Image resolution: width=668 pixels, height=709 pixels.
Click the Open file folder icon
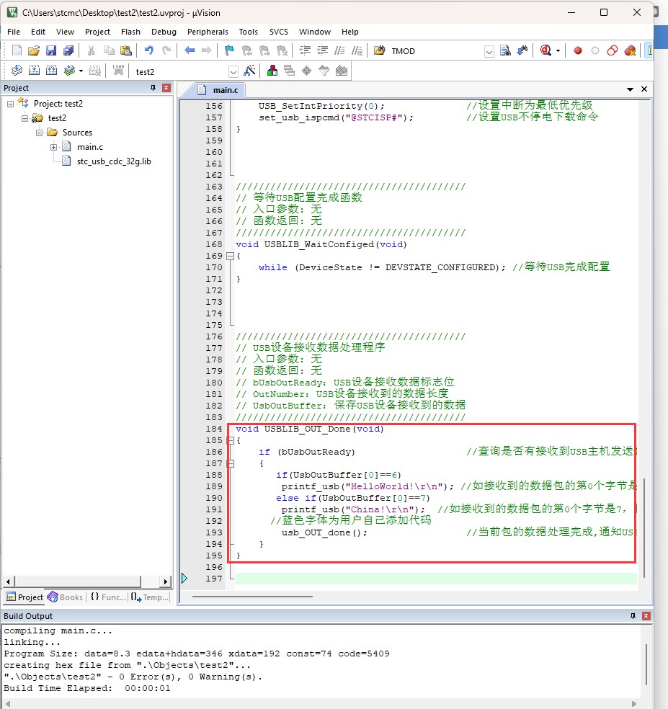33,50
